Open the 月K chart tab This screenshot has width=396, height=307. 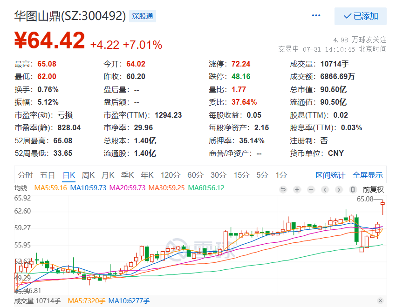coord(108,175)
